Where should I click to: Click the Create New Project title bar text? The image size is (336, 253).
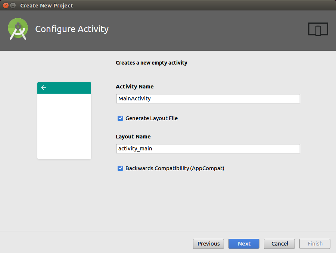(x=47, y=6)
